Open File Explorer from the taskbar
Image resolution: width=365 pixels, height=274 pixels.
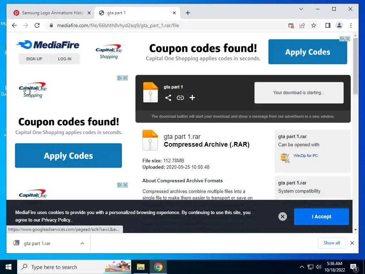pos(140,267)
